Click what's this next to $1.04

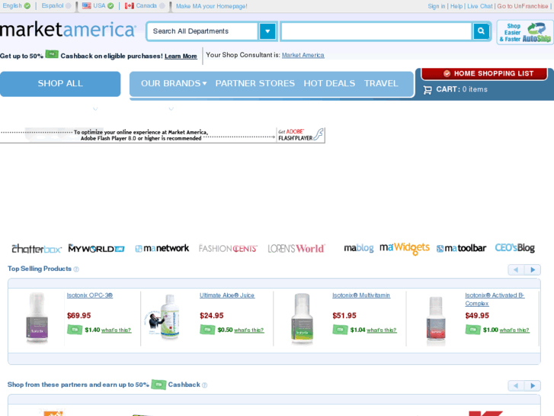tap(382, 331)
